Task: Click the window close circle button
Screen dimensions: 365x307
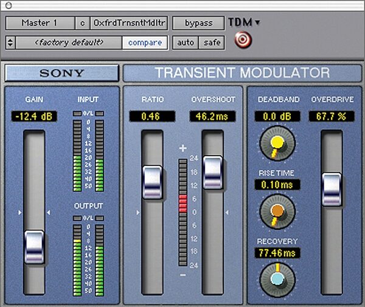Action: (9, 5)
